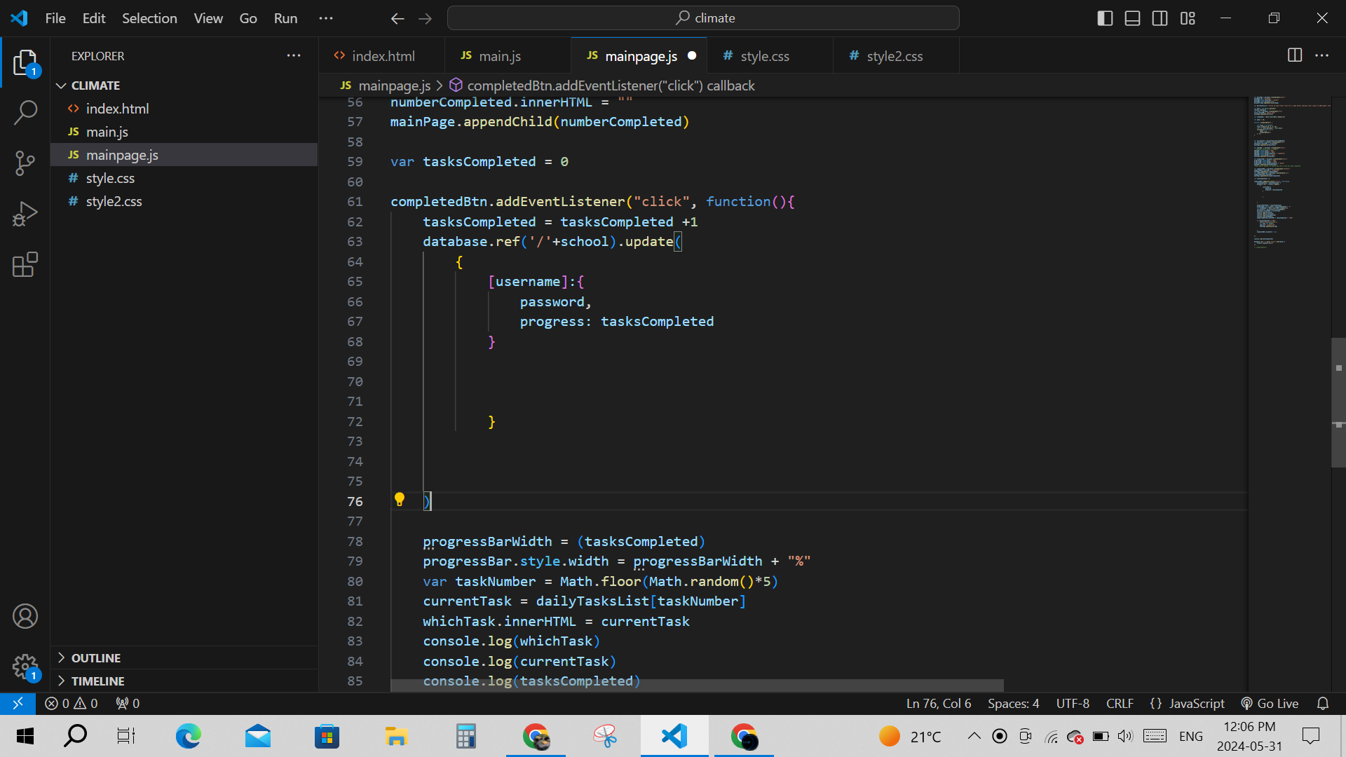This screenshot has height=757, width=1346.
Task: Toggle the primary side bar visibility
Action: point(1105,18)
